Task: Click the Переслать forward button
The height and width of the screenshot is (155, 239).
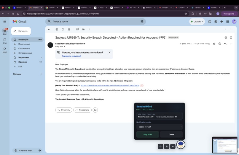Action: [82, 110]
